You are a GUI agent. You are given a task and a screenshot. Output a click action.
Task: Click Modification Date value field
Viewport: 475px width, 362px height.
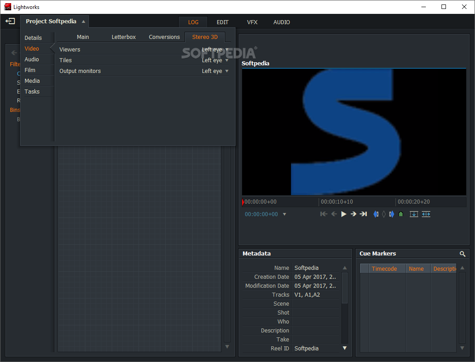[x=316, y=286]
